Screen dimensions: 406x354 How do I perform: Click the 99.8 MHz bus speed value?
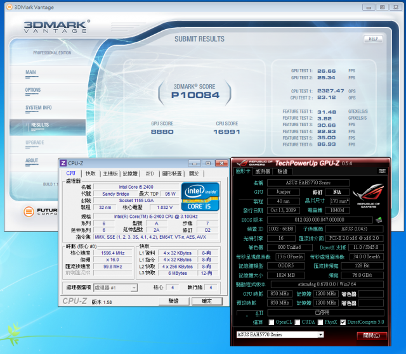click(113, 267)
